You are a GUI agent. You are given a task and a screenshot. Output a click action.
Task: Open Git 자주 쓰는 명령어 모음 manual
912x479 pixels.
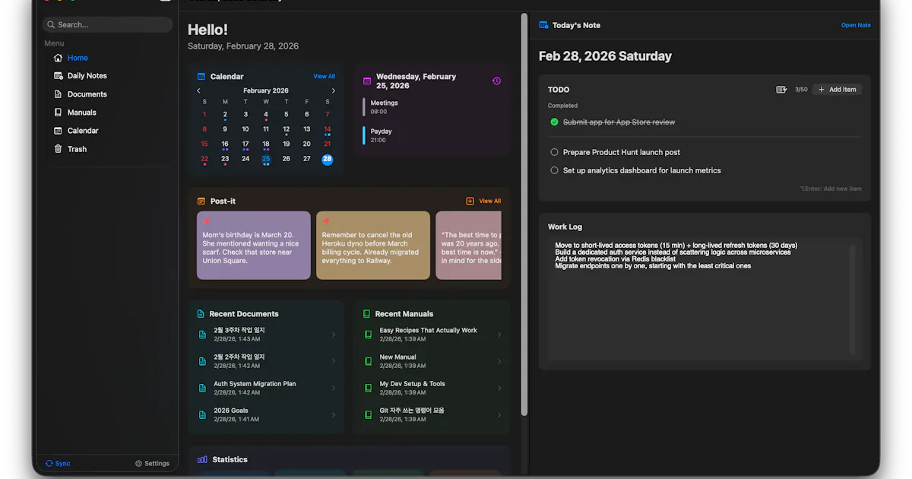tap(432, 414)
